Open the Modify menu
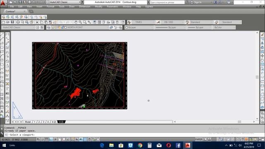 point(99,7)
